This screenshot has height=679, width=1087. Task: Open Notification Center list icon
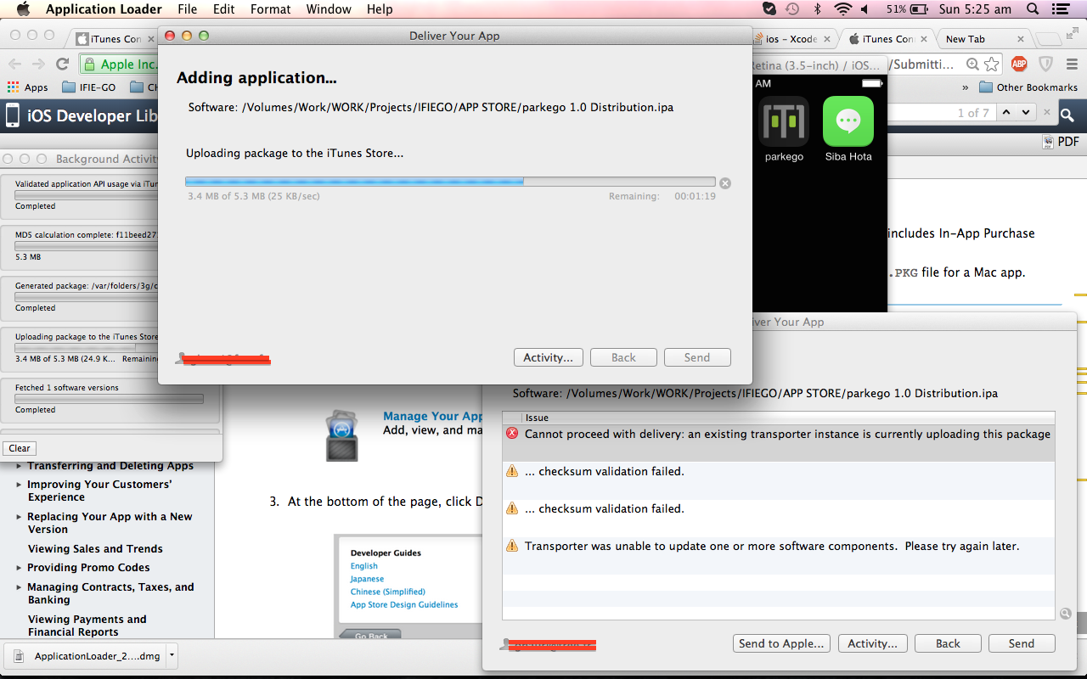(x=1062, y=9)
